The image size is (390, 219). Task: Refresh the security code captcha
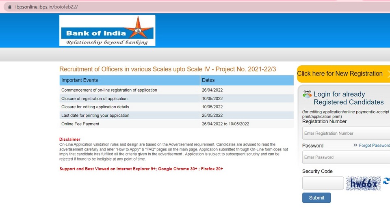point(386,181)
